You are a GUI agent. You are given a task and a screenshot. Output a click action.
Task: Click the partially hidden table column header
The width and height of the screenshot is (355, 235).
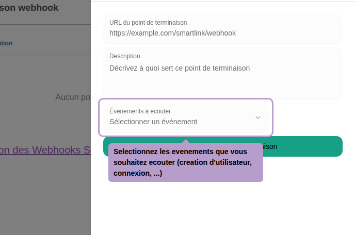pyautogui.click(x=6, y=43)
